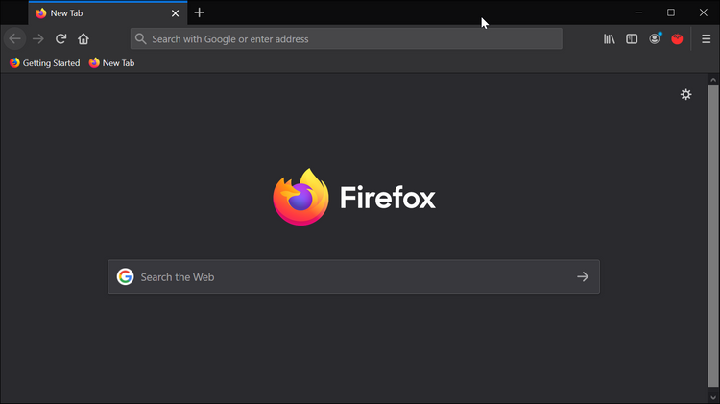Submit search with the arrow button
Screen dimensions: 720x404
point(583,276)
